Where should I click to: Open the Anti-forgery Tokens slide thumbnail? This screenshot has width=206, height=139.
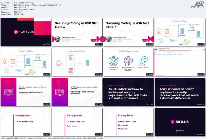(77, 62)
